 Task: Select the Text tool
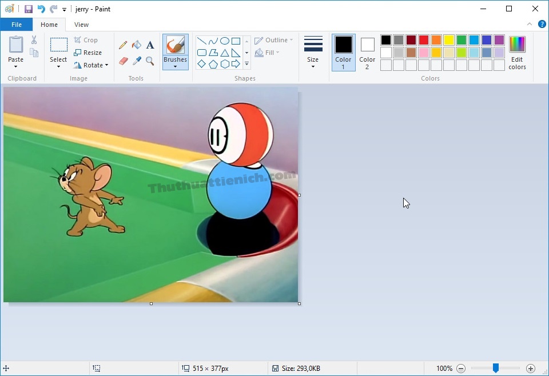pos(150,45)
